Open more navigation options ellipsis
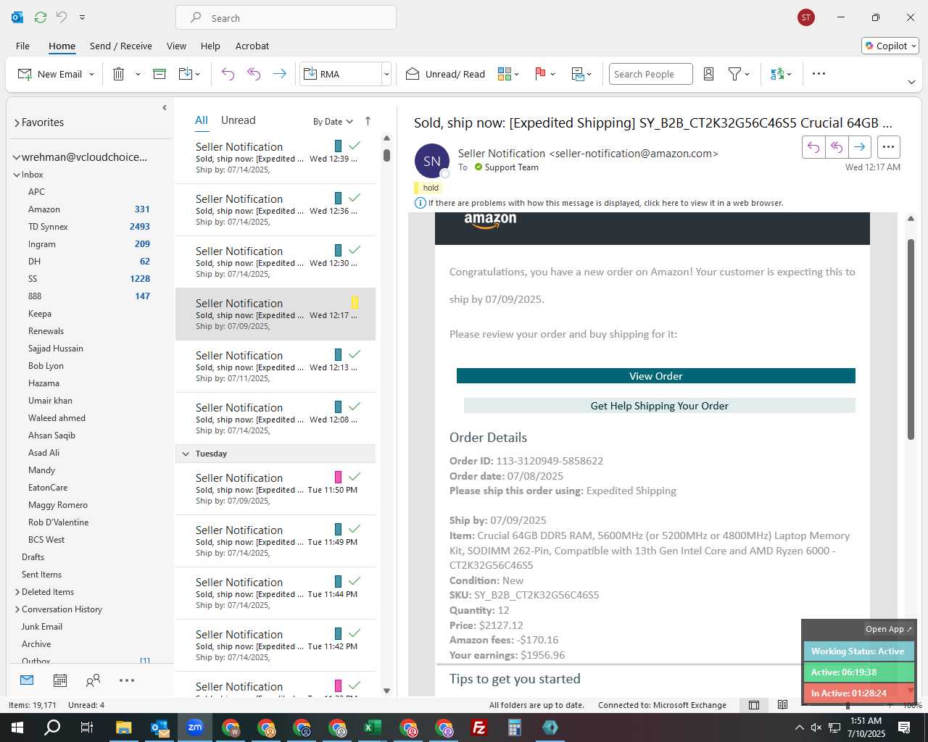This screenshot has height=742, width=928. tap(127, 680)
